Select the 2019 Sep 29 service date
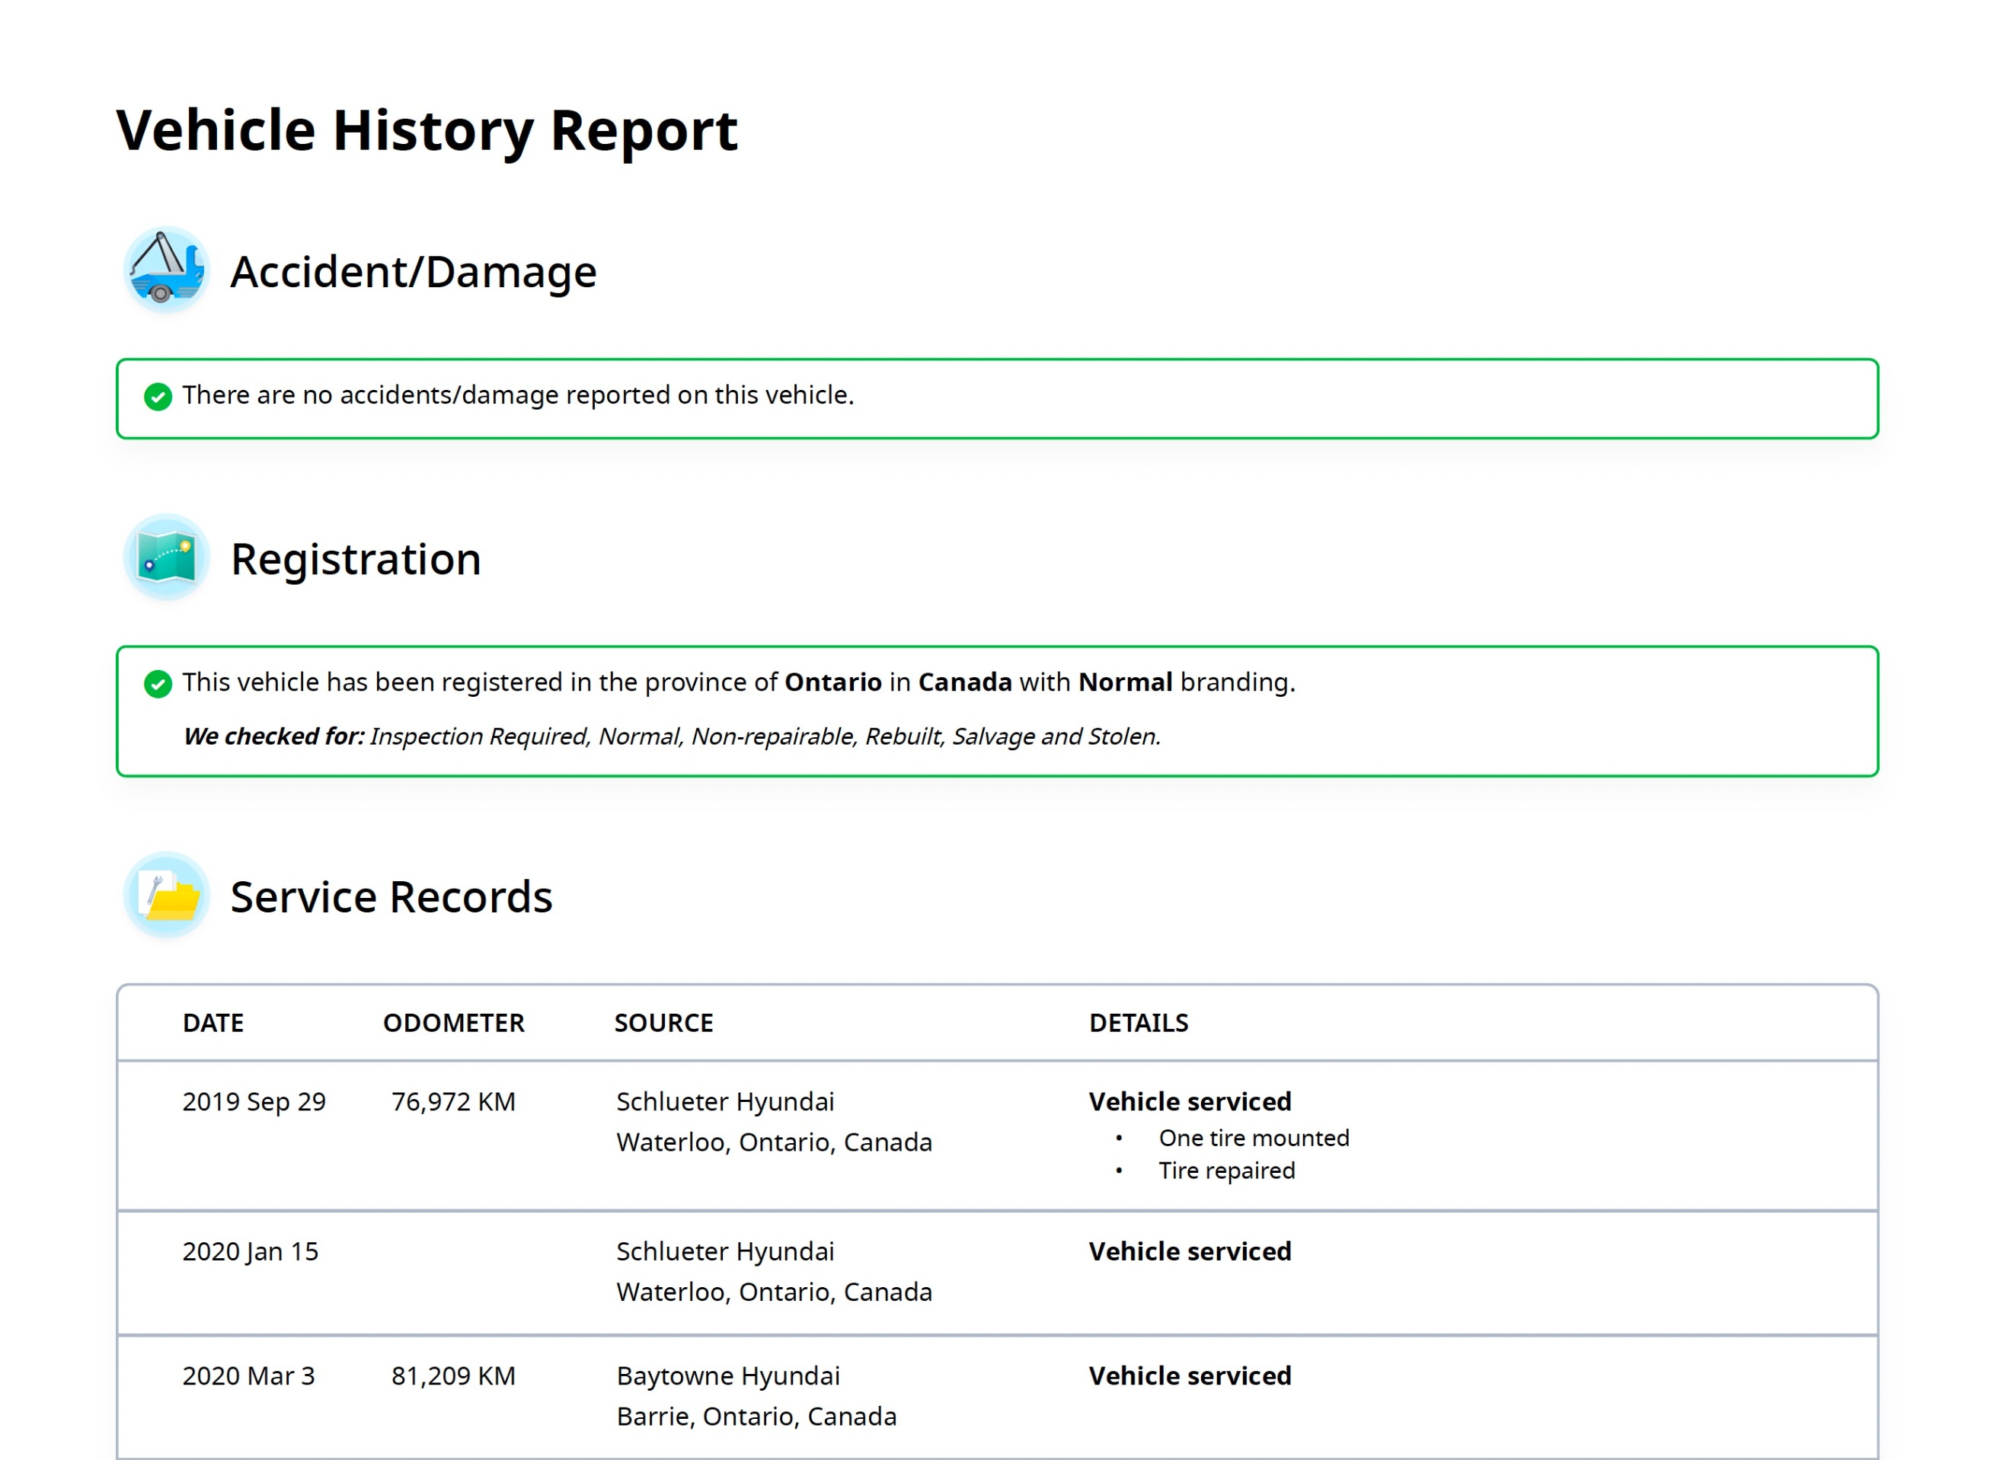 [254, 1101]
